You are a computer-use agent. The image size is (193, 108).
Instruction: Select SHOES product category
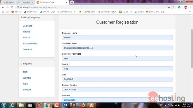[x=27, y=32]
